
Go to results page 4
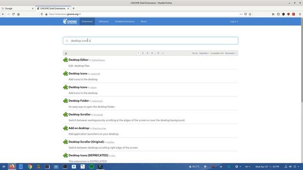tap(152, 53)
